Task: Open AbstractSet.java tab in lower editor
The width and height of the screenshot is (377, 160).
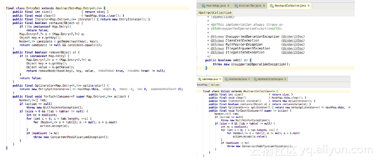Action: (x=237, y=79)
